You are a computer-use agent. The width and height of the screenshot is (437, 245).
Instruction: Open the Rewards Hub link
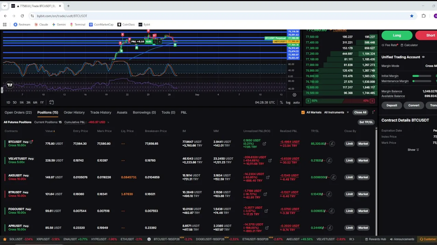click(375, 239)
